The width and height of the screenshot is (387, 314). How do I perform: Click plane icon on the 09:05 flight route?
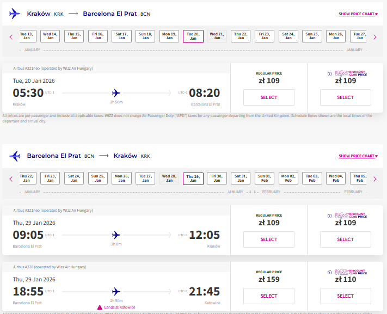(x=116, y=235)
